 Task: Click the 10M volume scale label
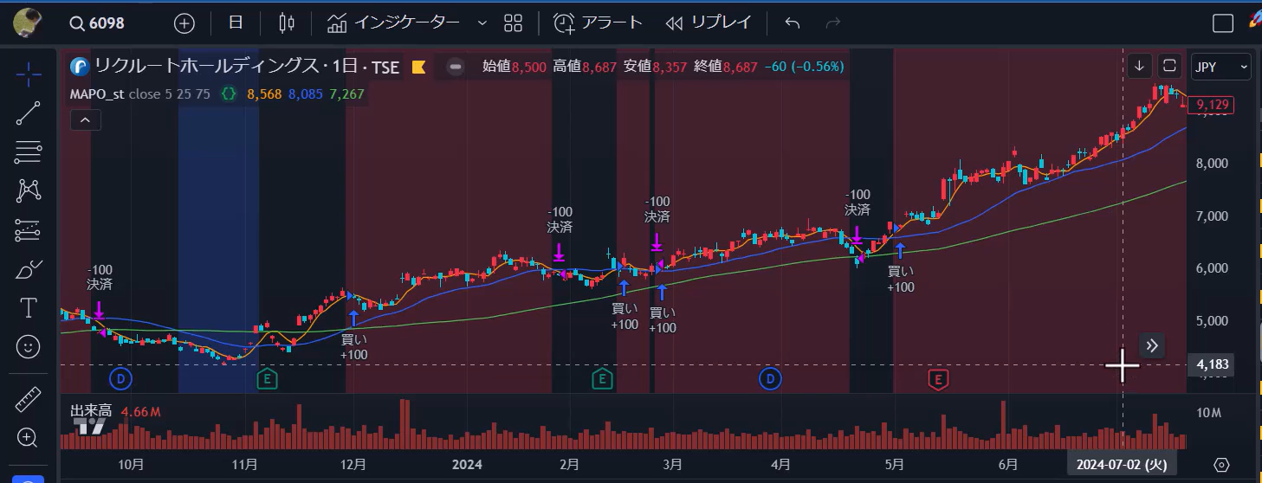[x=1209, y=413]
